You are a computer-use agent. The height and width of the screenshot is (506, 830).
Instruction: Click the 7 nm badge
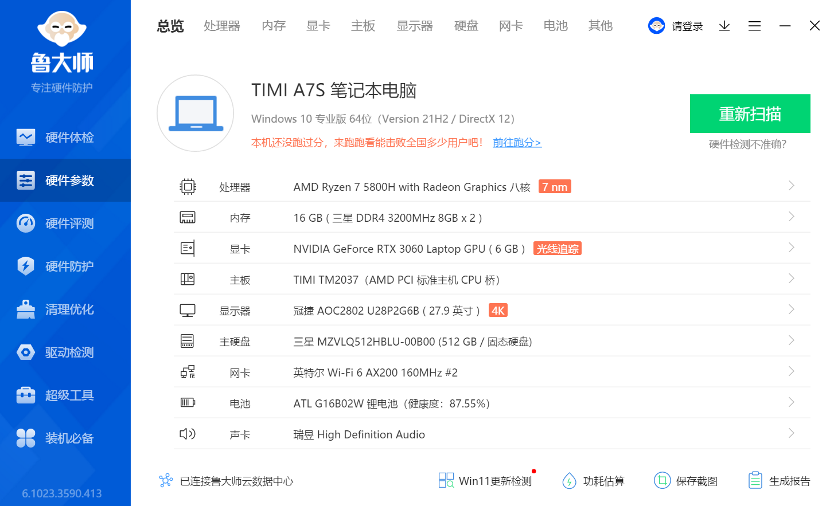(555, 187)
